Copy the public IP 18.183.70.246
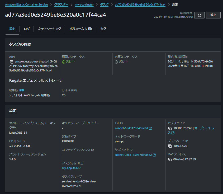This screenshot has width=223, height=194. [170, 128]
